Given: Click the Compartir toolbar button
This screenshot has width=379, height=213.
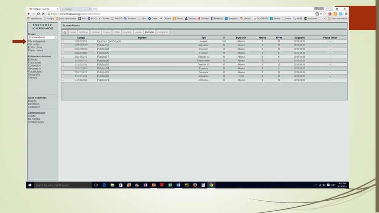Looking at the screenshot, I should 163,32.
